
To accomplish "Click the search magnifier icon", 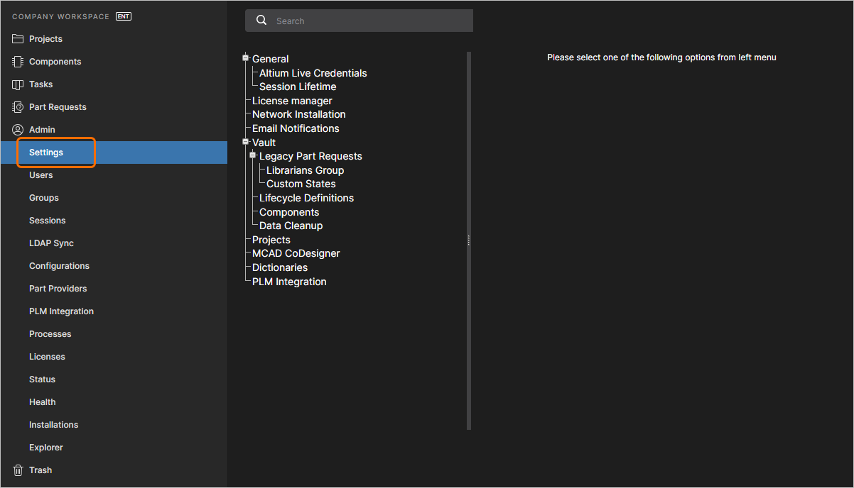I will (261, 21).
